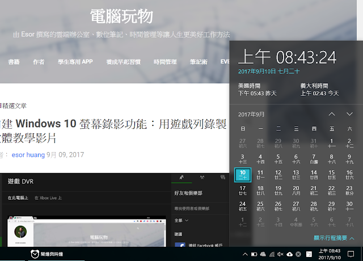Select September 10 in the calendar
363x261 pixels.
243,175
